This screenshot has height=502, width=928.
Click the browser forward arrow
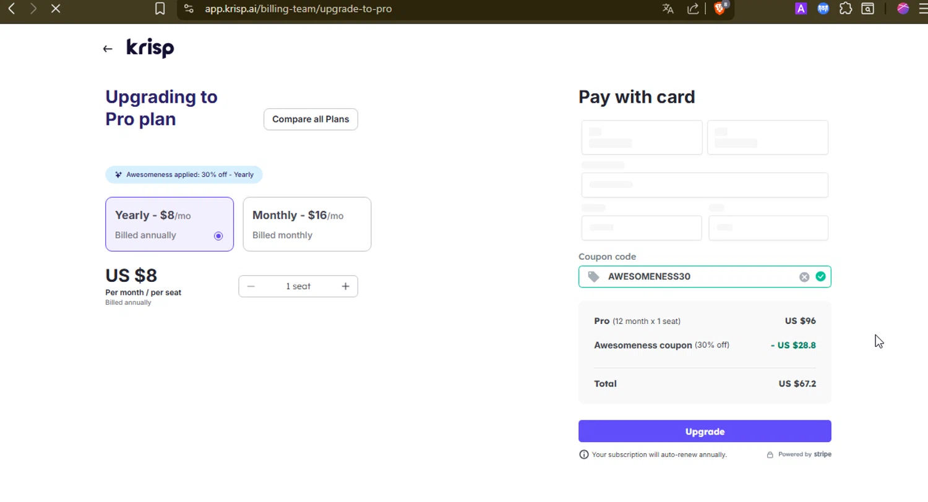click(x=33, y=9)
